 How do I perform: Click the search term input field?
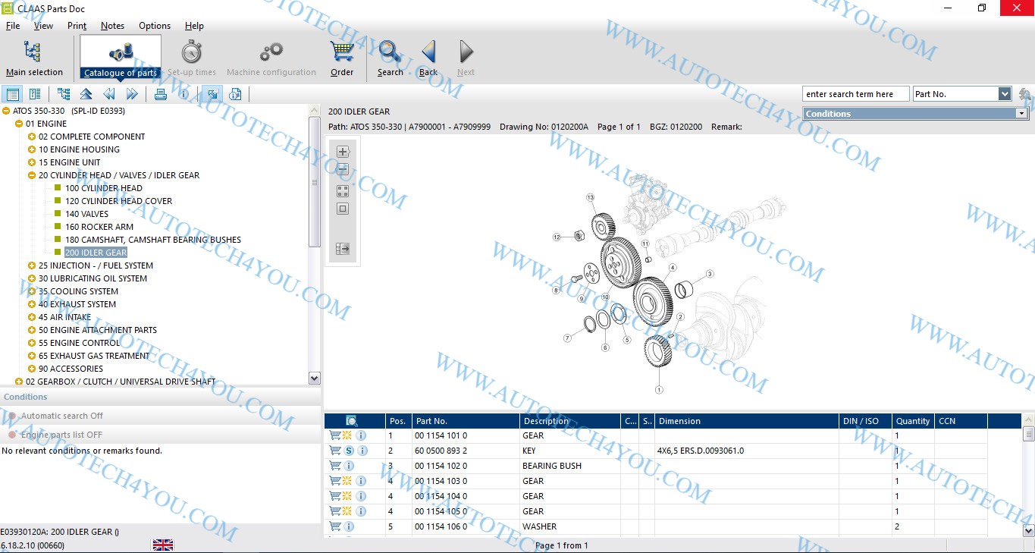(x=856, y=94)
